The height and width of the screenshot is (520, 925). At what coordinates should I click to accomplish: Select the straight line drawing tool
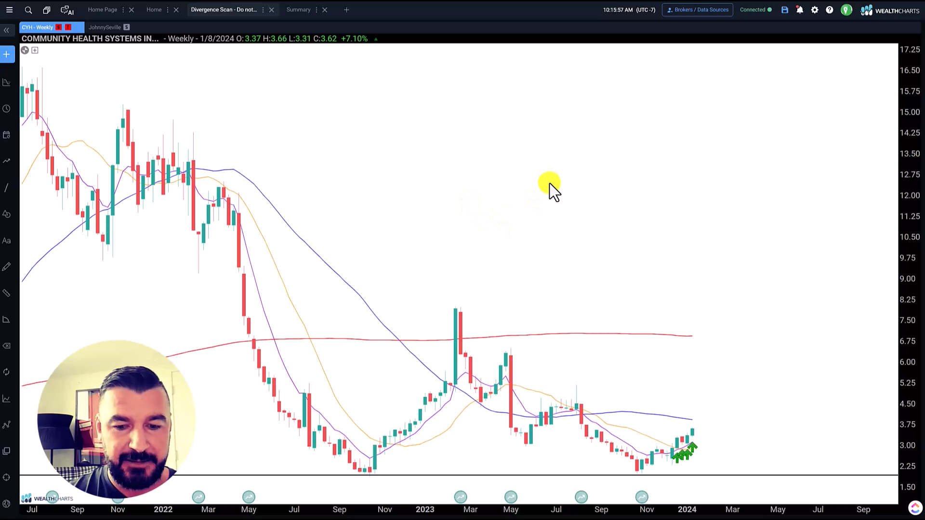pyautogui.click(x=7, y=188)
